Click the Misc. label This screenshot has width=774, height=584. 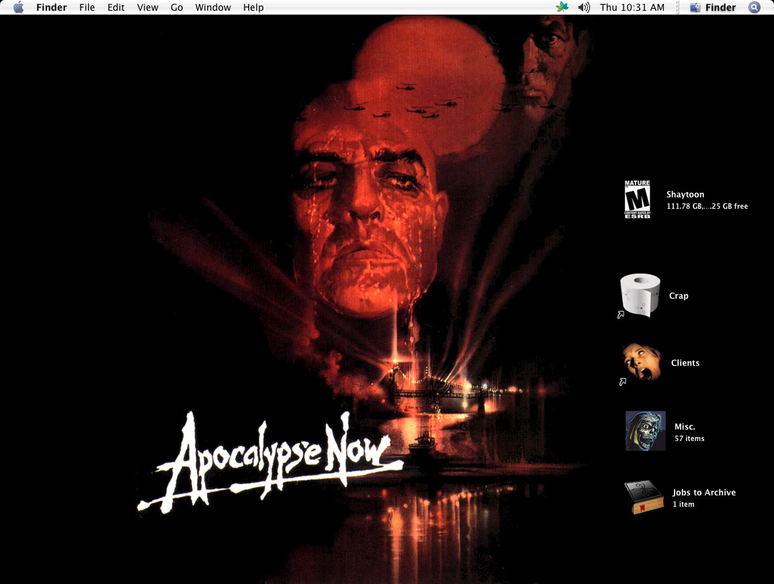click(685, 427)
